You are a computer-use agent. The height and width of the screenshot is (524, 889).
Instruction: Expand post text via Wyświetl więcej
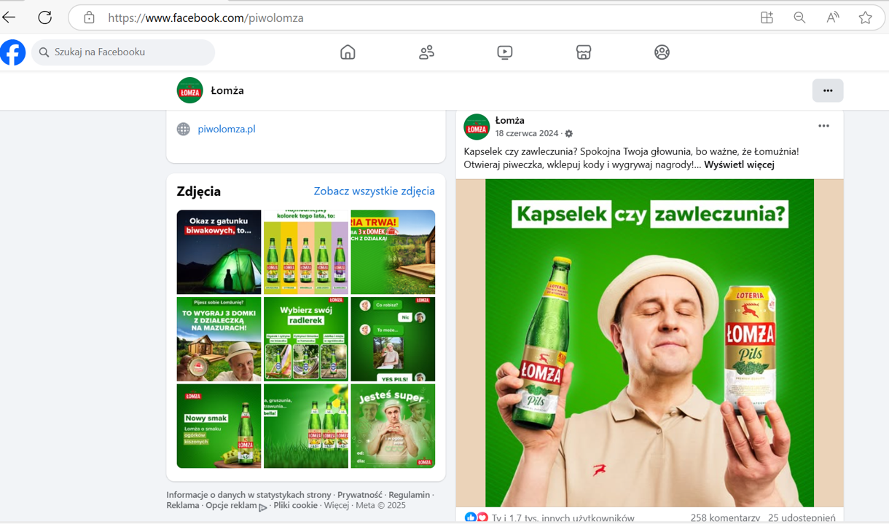pos(739,164)
